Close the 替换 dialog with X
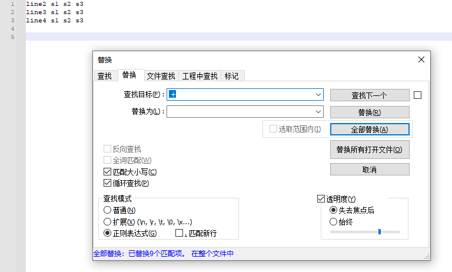The height and width of the screenshot is (272, 452). point(421,59)
